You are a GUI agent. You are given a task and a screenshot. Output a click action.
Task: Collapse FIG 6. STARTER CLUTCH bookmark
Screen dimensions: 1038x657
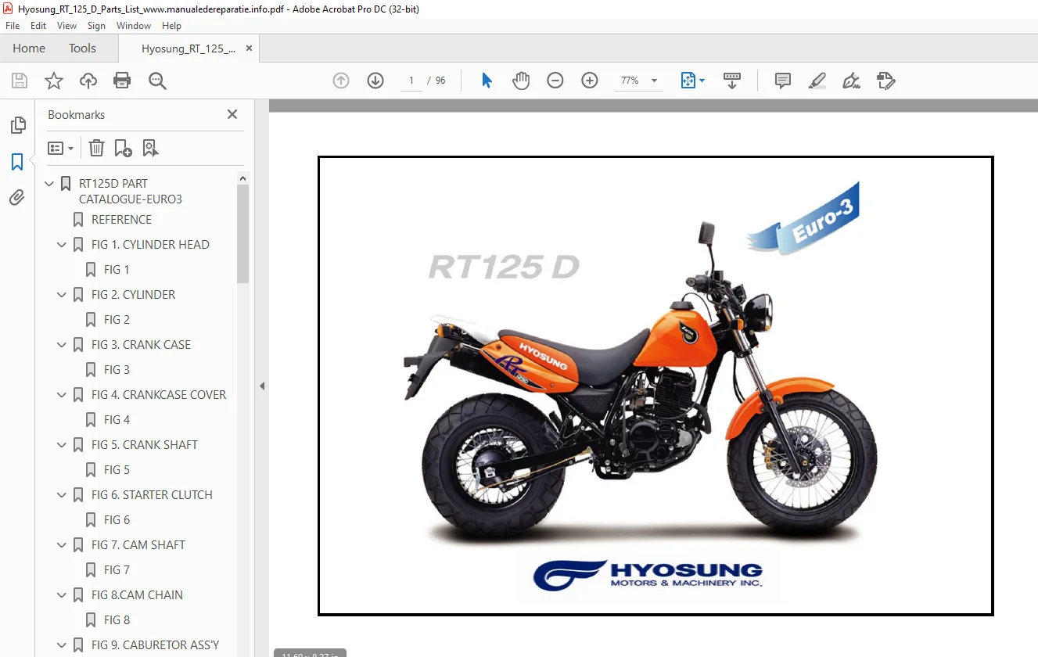click(x=63, y=495)
